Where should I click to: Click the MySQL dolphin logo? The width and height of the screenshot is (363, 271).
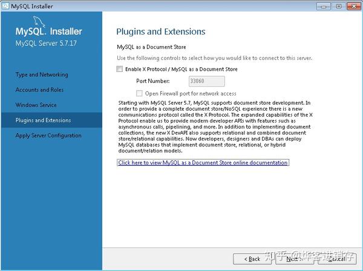tap(39, 22)
